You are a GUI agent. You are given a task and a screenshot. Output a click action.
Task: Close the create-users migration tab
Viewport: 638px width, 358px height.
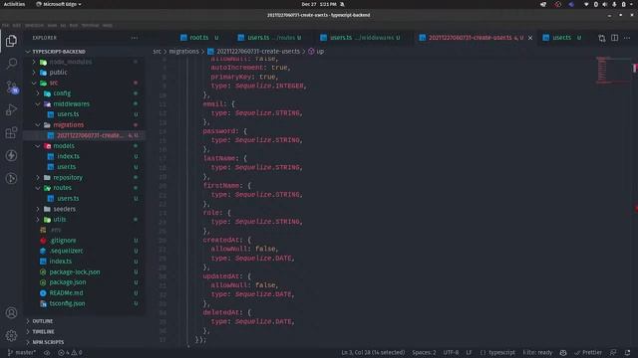pyautogui.click(x=530, y=38)
